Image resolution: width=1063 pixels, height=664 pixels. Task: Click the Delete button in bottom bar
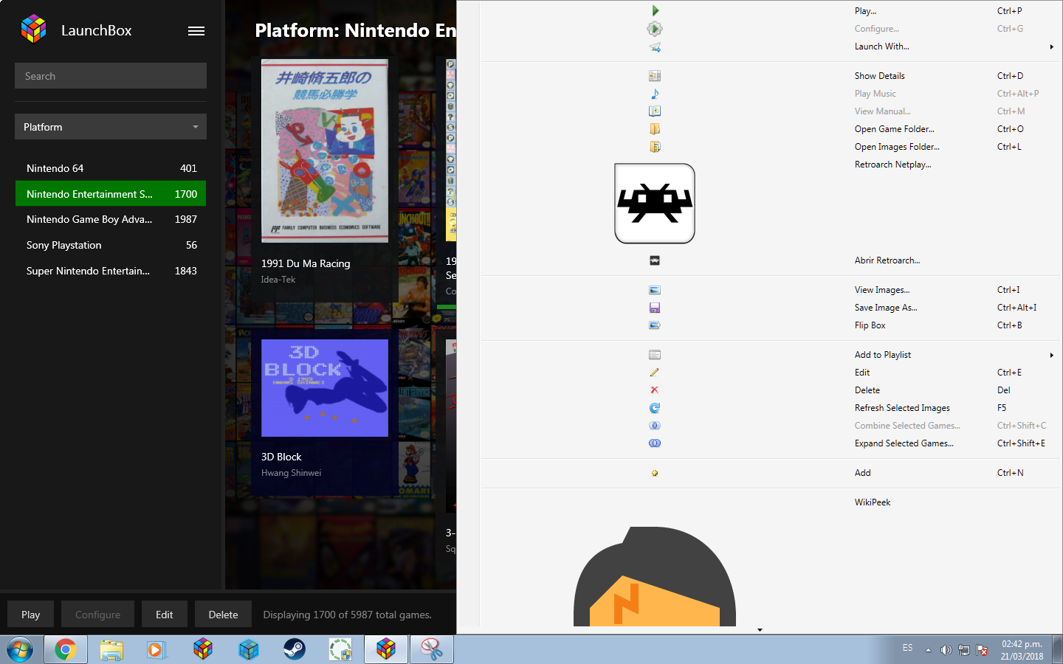pos(223,615)
